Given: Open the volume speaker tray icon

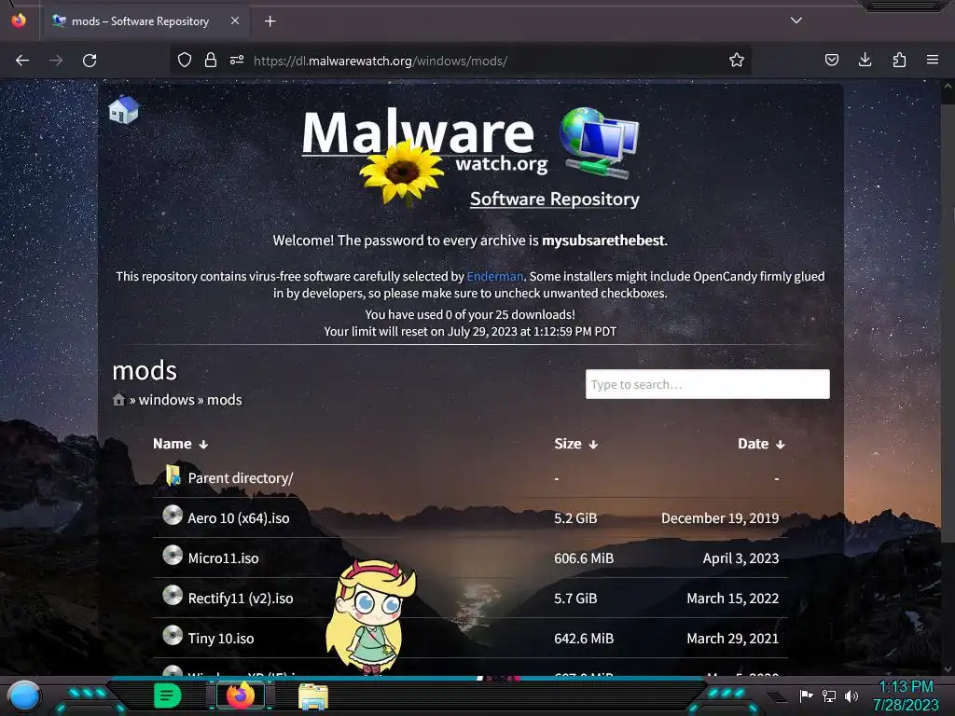Looking at the screenshot, I should pyautogui.click(x=851, y=695).
